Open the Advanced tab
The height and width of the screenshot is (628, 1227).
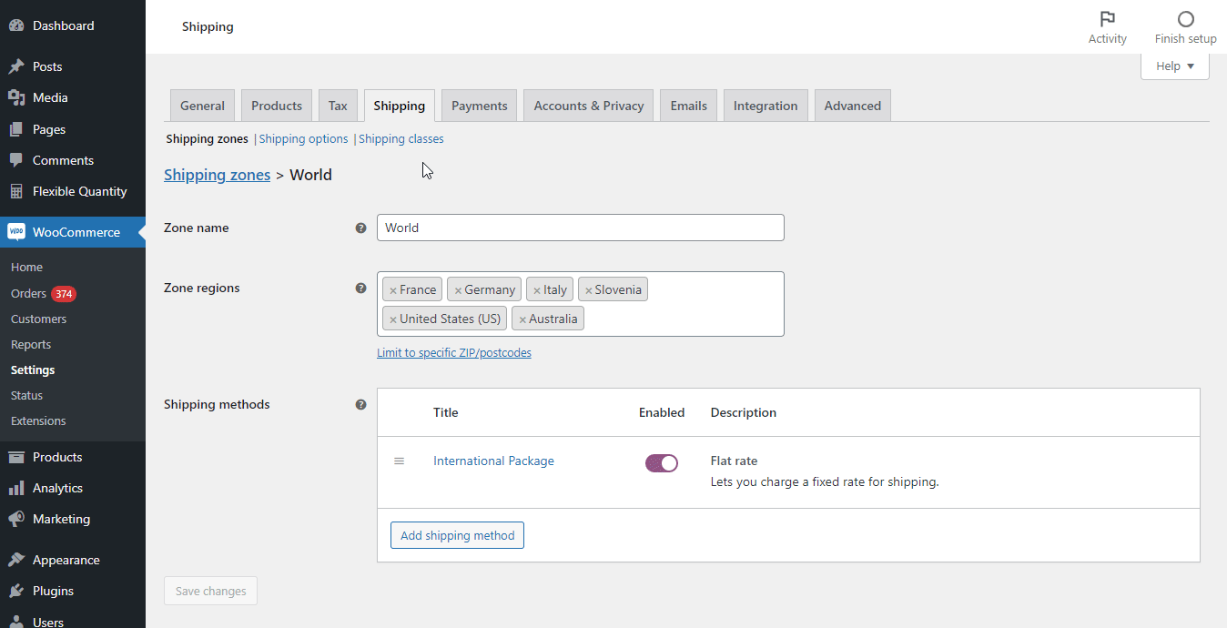[x=853, y=106]
